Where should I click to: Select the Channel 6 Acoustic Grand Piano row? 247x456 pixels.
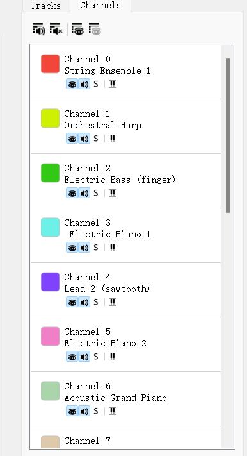125,399
